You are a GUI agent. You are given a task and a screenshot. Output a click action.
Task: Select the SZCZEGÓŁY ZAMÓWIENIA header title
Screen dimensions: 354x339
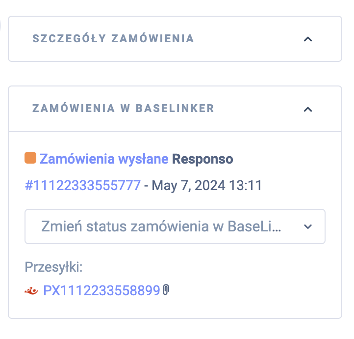pyautogui.click(x=113, y=39)
